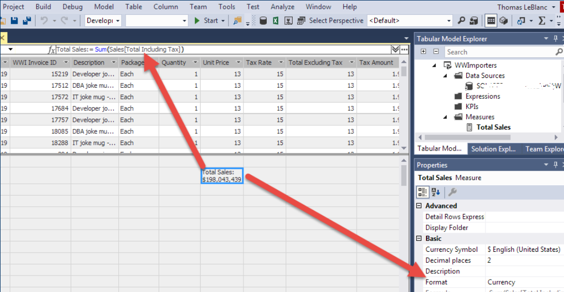The height and width of the screenshot is (292, 564).
Task: Click the Select Perspective grid icon
Action: tap(301, 21)
